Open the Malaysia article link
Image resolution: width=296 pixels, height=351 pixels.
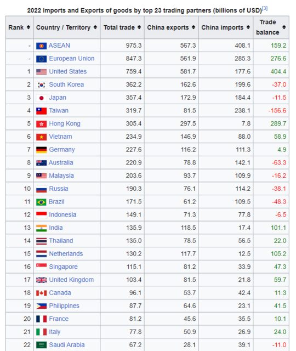(61, 175)
